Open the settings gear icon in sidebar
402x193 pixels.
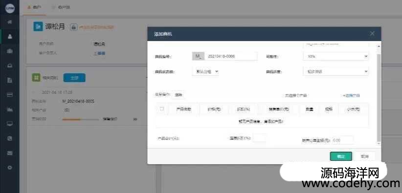pos(10,168)
